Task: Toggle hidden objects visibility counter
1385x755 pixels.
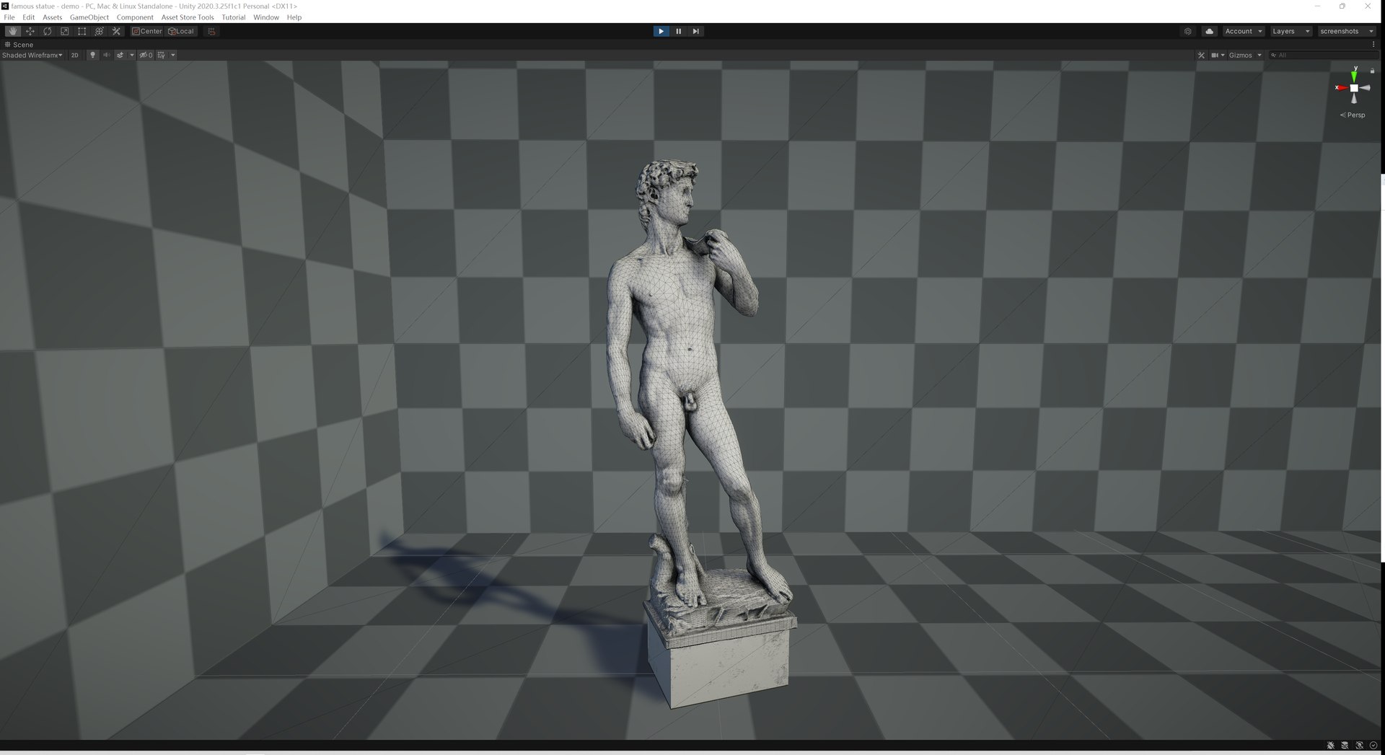Action: coord(146,55)
